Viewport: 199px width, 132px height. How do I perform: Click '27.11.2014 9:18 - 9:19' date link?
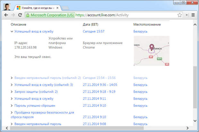tap(99, 92)
